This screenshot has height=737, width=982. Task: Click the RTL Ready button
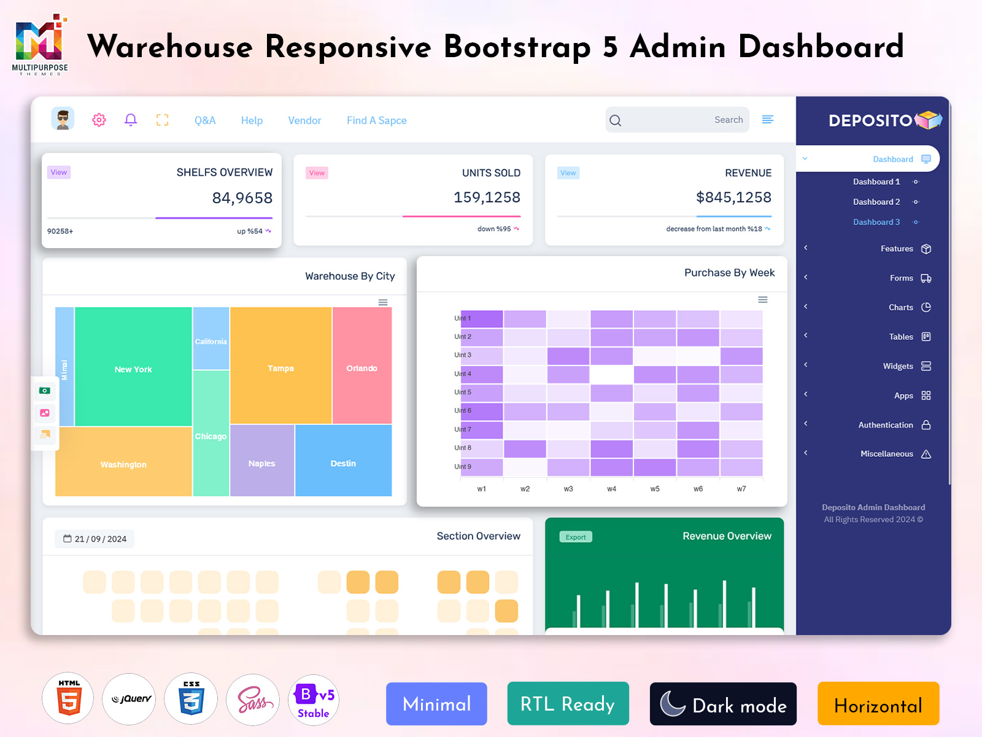click(x=568, y=704)
